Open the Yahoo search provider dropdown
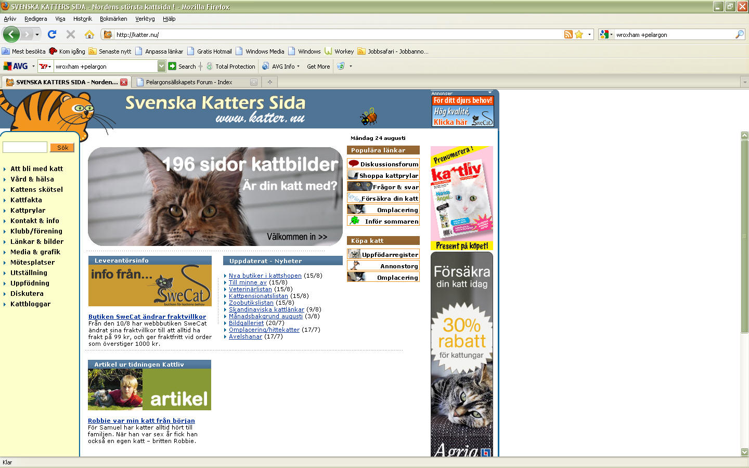The image size is (749, 468). coord(46,66)
